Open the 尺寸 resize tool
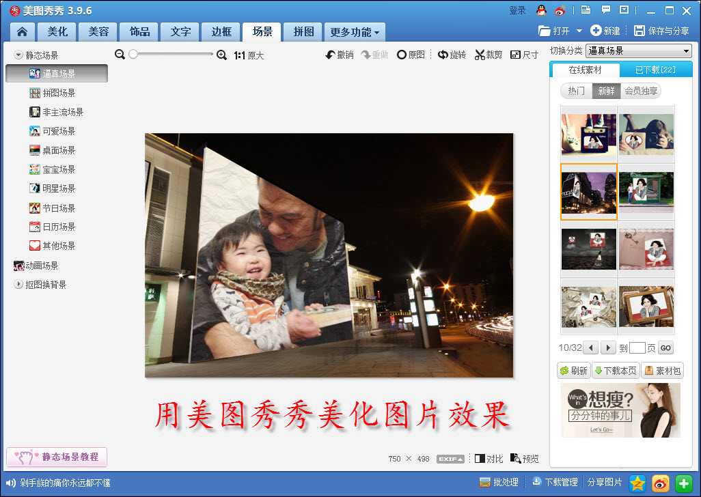701x497 pixels. click(x=524, y=55)
